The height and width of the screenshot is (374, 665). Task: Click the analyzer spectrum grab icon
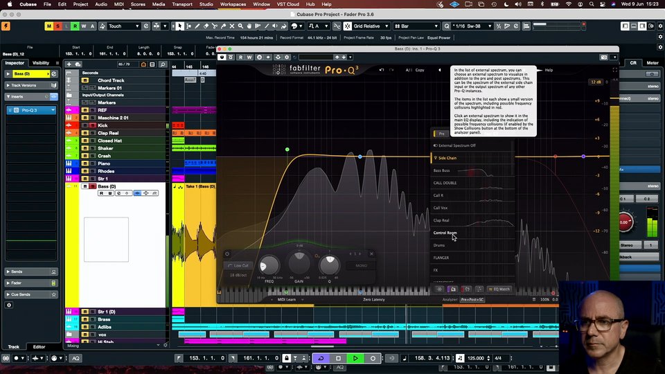tap(453, 290)
